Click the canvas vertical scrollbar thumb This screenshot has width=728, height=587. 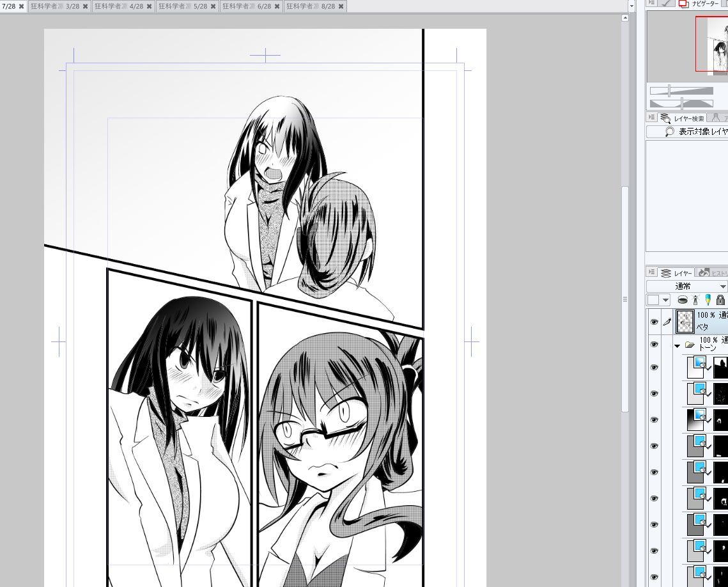pyautogui.click(x=625, y=299)
